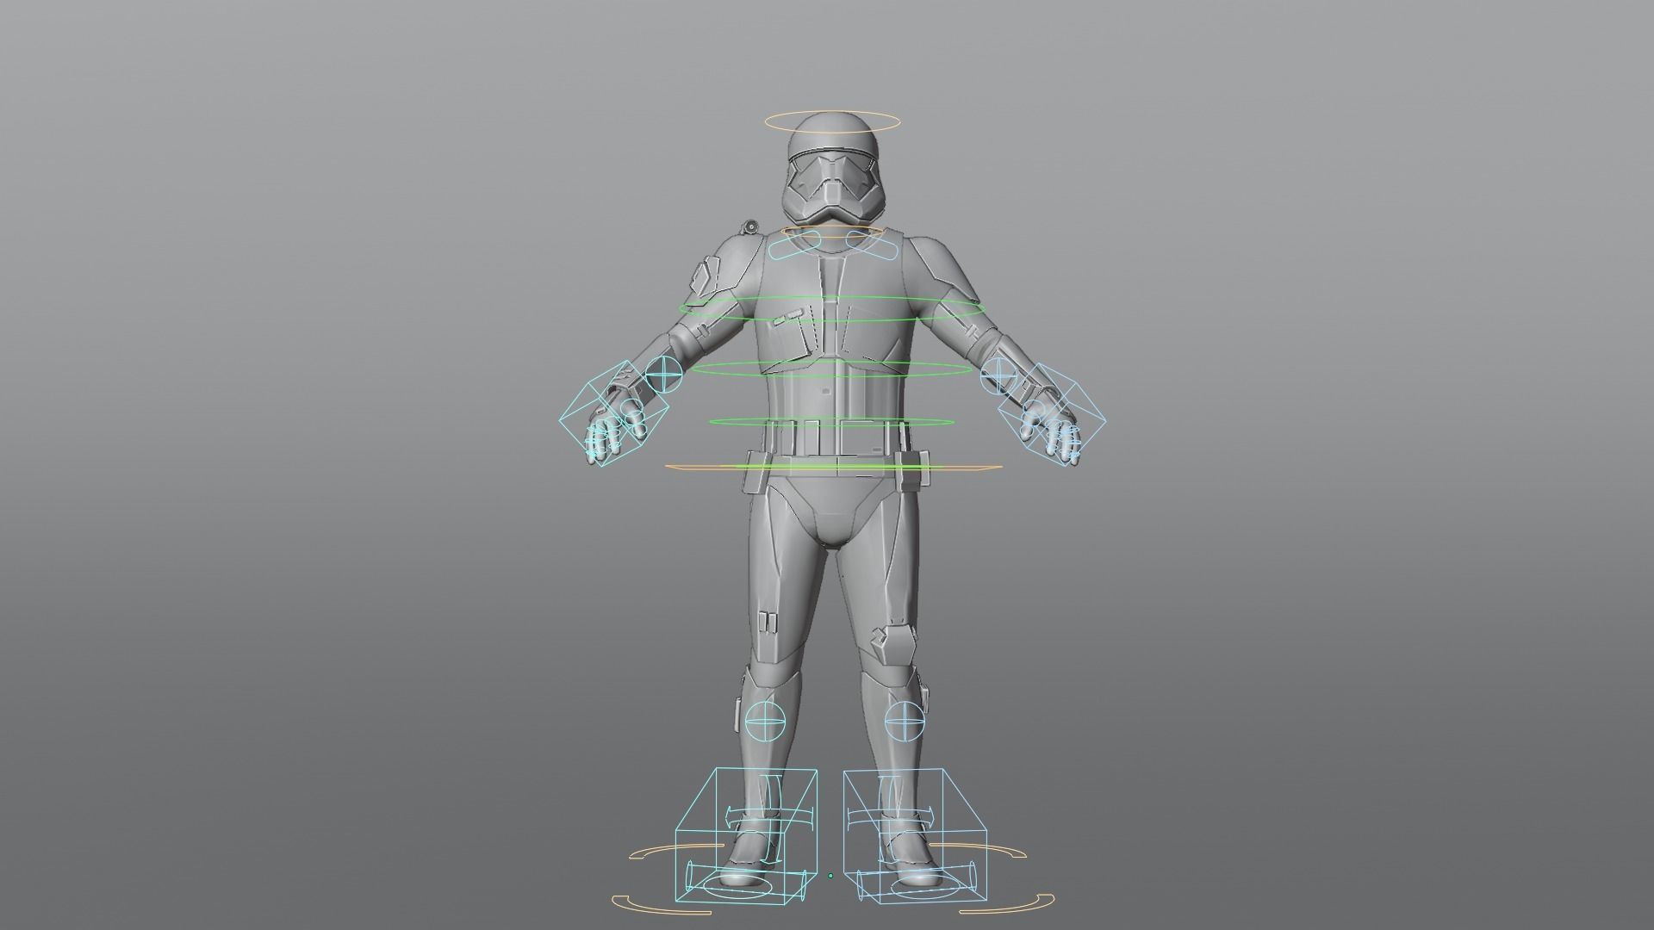
Task: Select the crossed-circle knee pole control on the screen-left leg
Action: 765,721
